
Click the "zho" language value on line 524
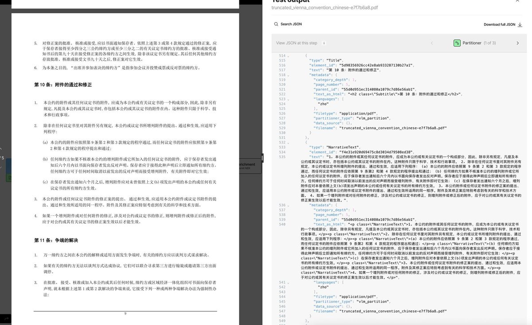click(324, 104)
